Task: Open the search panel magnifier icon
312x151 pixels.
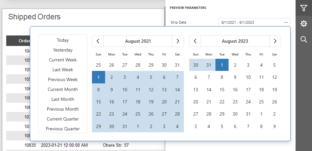Action: (x=304, y=39)
